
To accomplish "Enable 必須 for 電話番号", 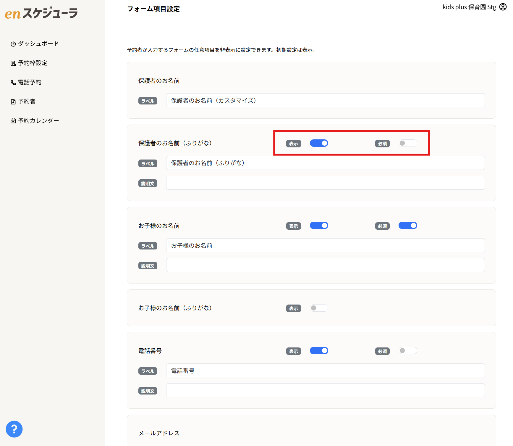I will click(x=407, y=350).
